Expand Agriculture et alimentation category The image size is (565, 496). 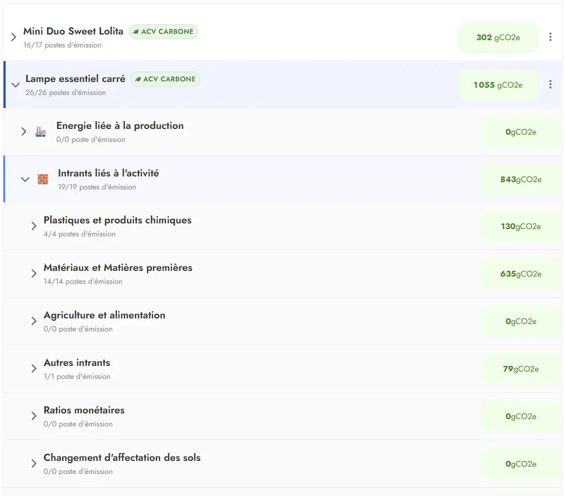point(34,321)
